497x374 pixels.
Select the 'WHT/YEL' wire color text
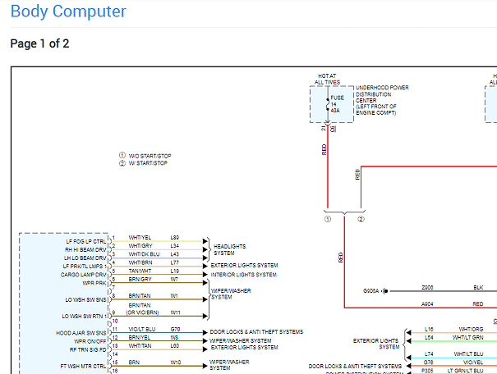tap(140, 237)
